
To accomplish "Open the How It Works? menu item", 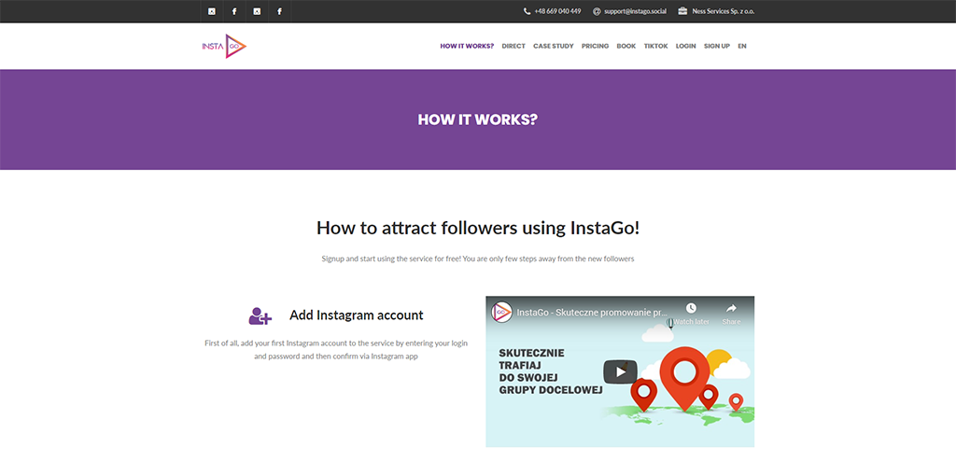I will click(x=467, y=47).
